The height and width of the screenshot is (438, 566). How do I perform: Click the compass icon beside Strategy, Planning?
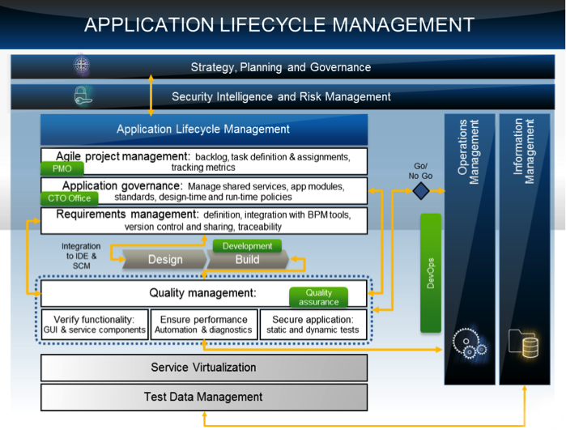81,66
